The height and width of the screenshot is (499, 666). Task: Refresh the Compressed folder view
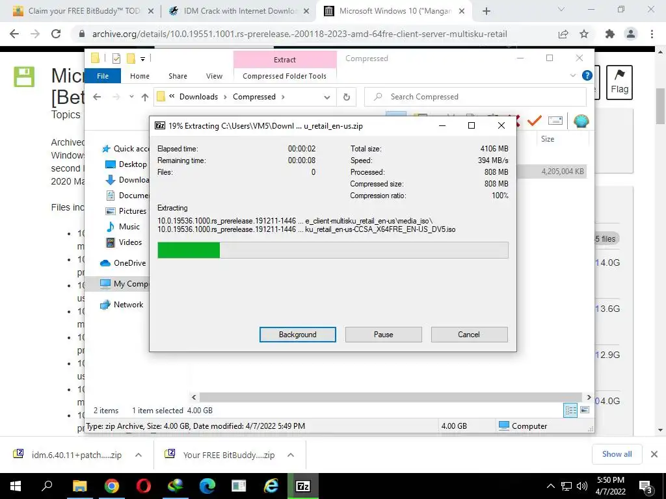click(347, 97)
